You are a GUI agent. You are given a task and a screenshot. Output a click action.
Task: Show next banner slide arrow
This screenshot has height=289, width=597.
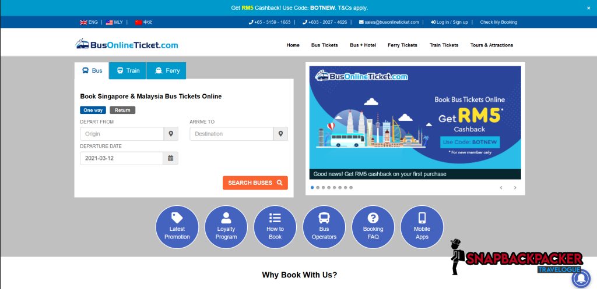515,188
